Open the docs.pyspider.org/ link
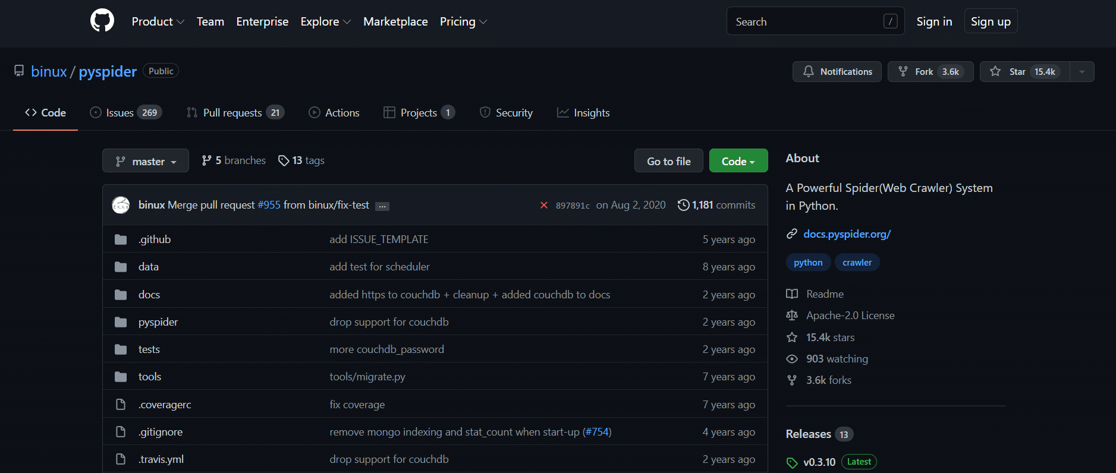Screen dimensions: 1116x473 [x=847, y=234]
